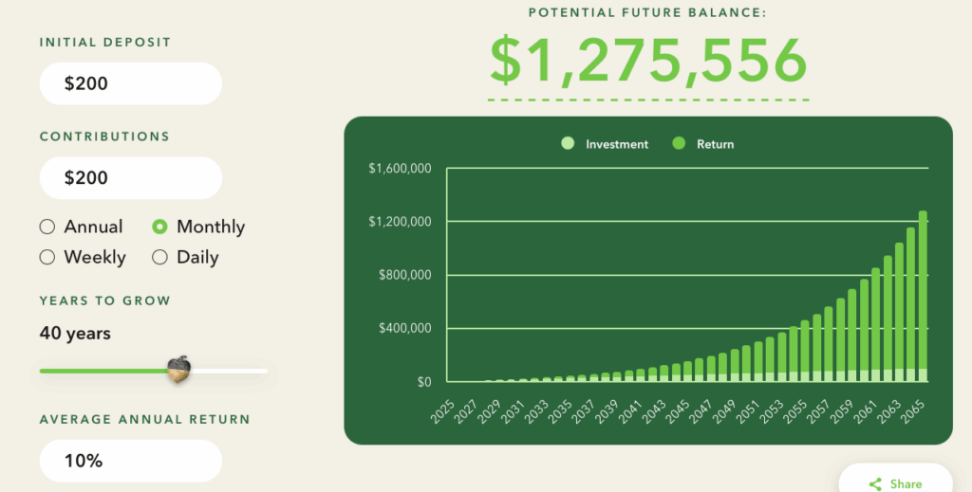972x492 pixels.
Task: Click the acorn slider handle
Action: tap(178, 370)
